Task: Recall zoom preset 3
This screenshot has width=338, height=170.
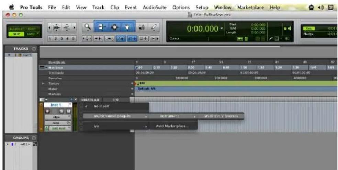Action: tap(61, 38)
